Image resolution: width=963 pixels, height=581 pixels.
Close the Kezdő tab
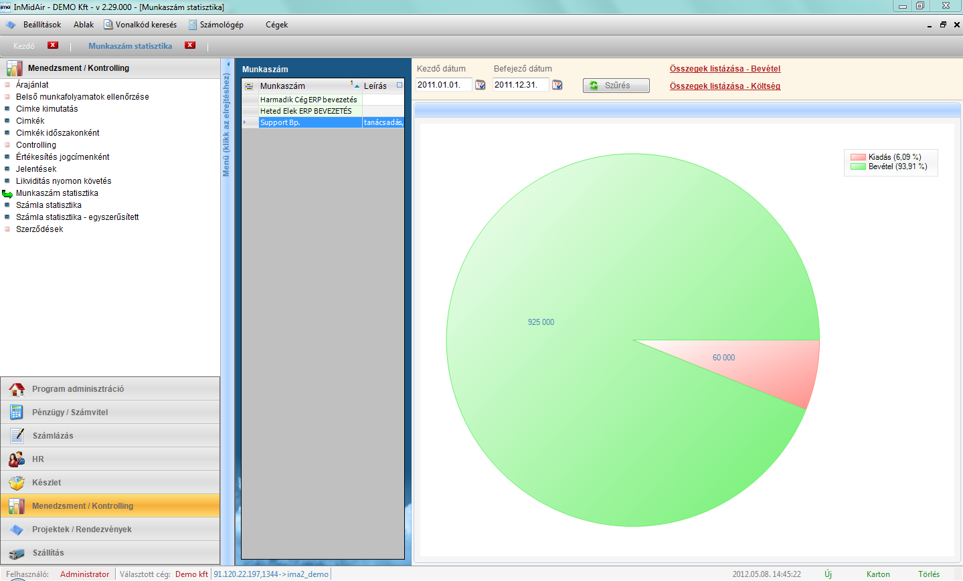tap(53, 45)
